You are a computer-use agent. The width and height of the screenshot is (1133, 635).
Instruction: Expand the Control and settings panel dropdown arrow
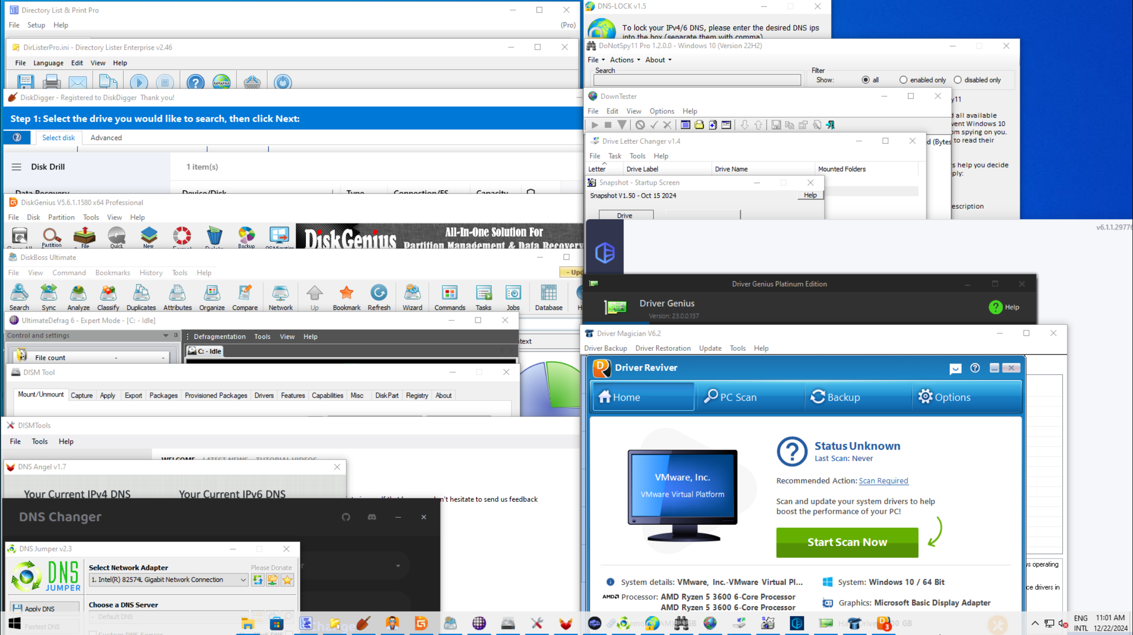click(166, 336)
